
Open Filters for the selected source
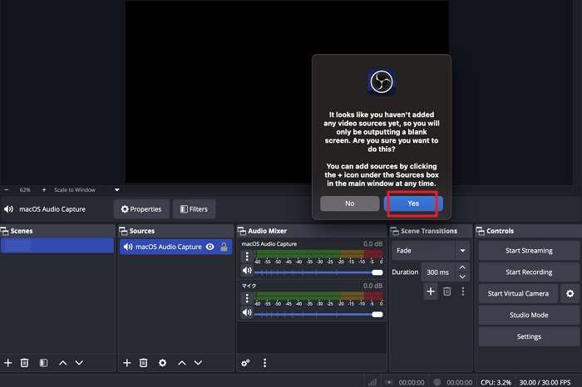(194, 209)
